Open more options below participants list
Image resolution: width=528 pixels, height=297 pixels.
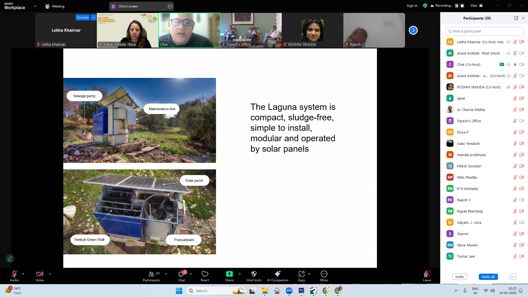513,277
